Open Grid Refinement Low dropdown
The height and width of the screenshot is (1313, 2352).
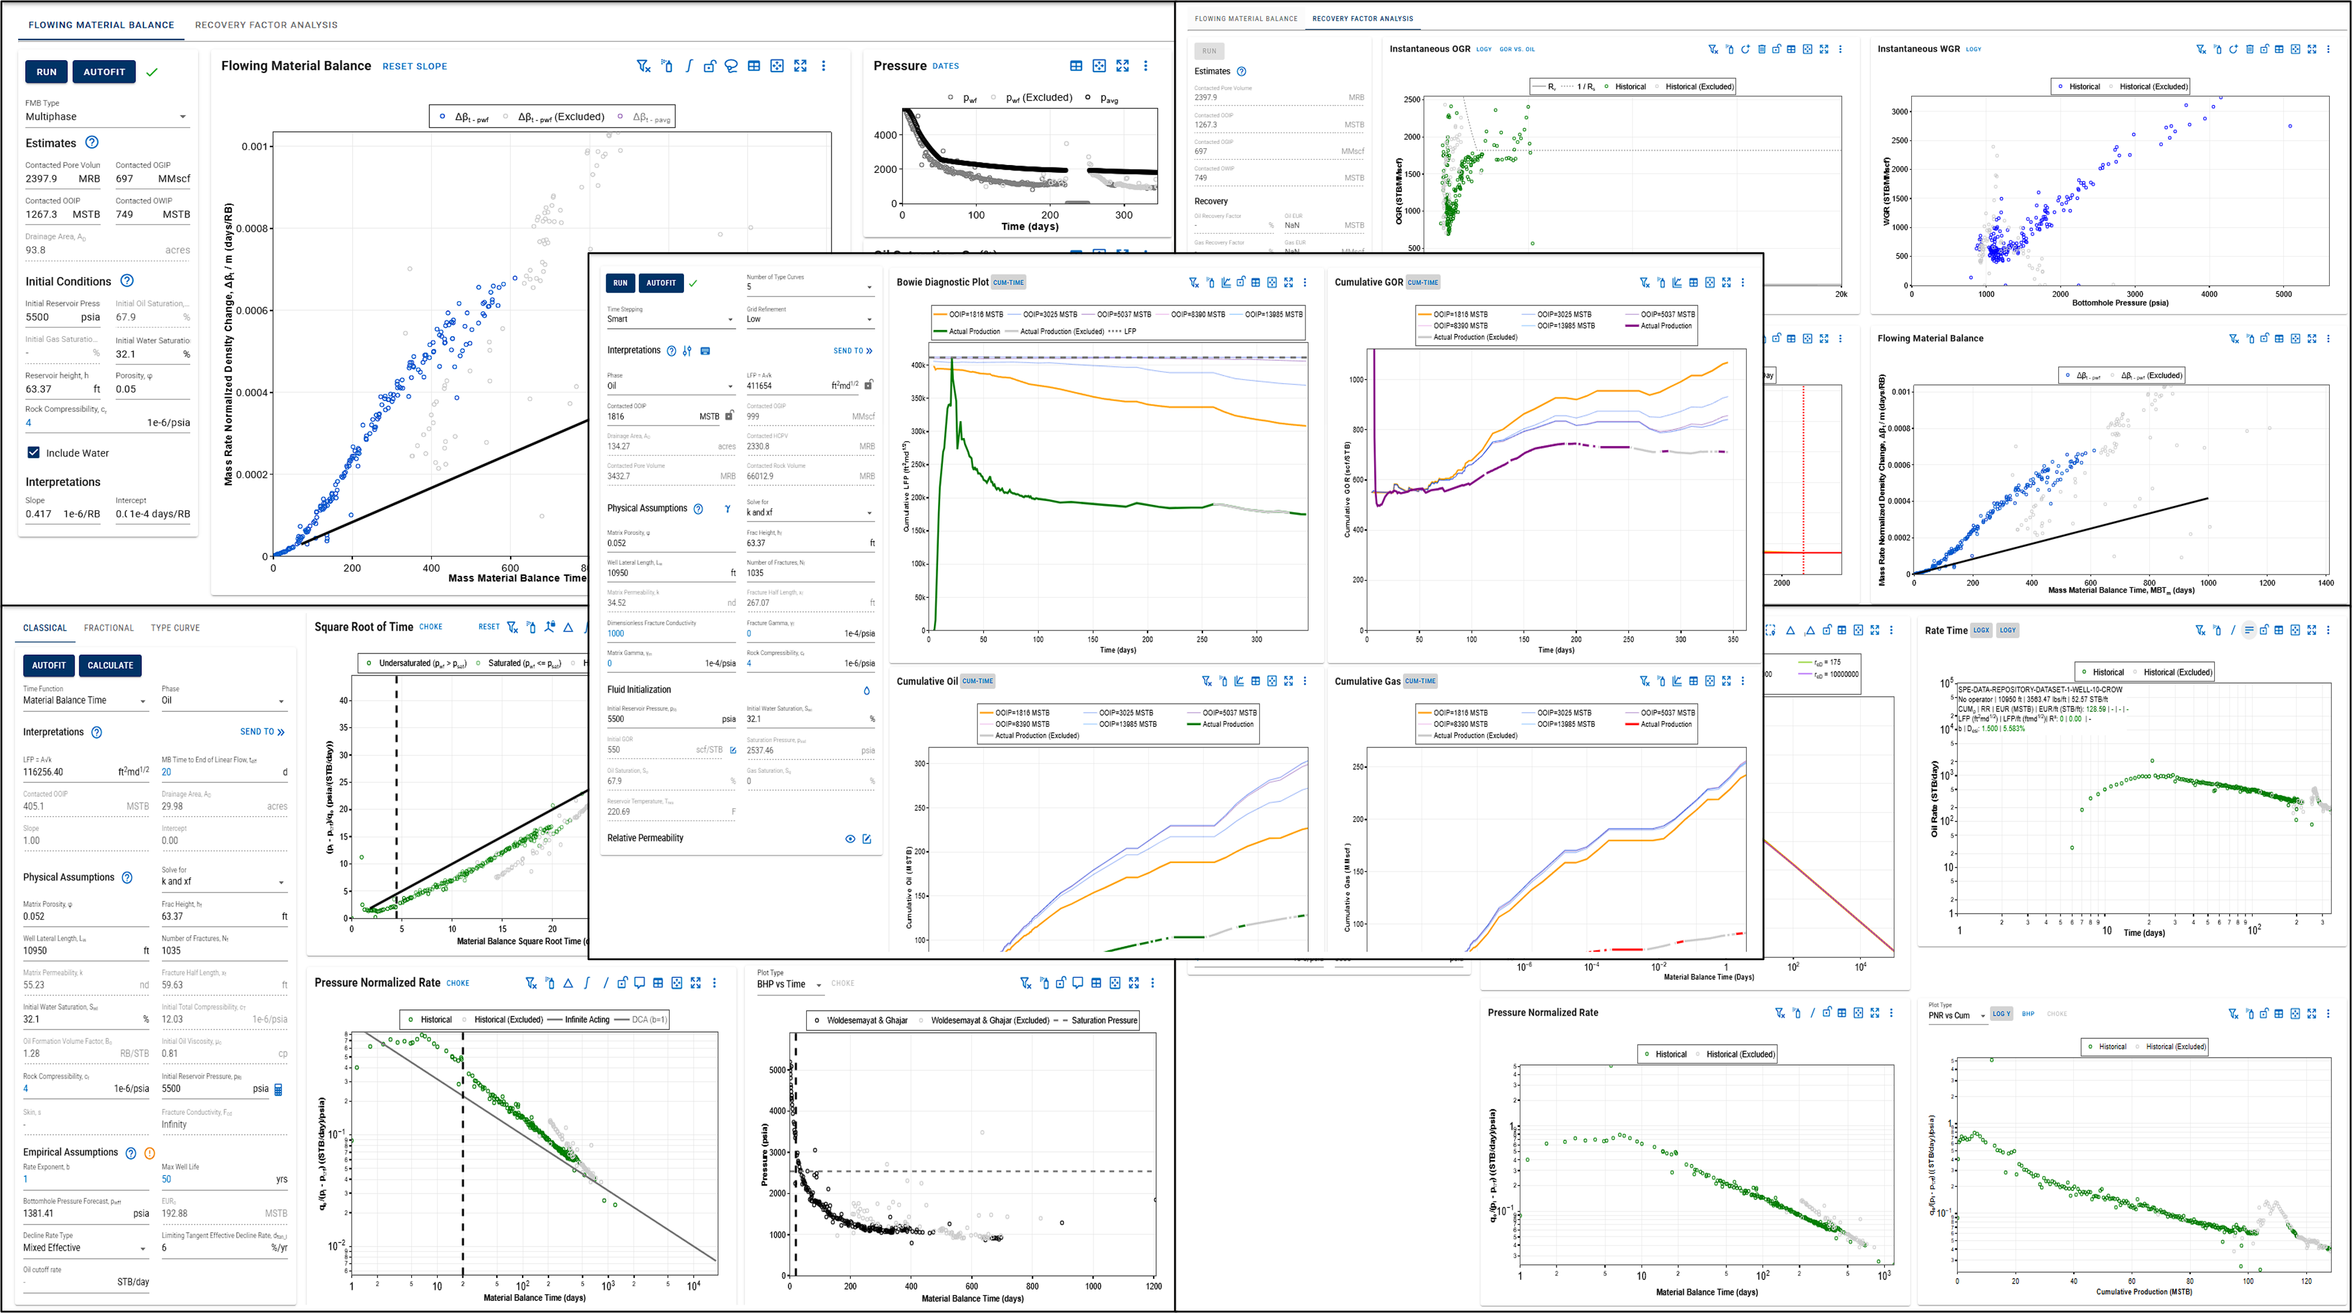pyautogui.click(x=810, y=319)
